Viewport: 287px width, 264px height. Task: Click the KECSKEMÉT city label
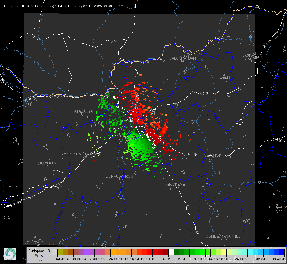(x=176, y=185)
